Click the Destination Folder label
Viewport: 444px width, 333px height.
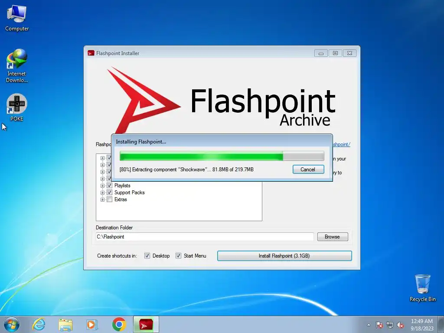114,227
